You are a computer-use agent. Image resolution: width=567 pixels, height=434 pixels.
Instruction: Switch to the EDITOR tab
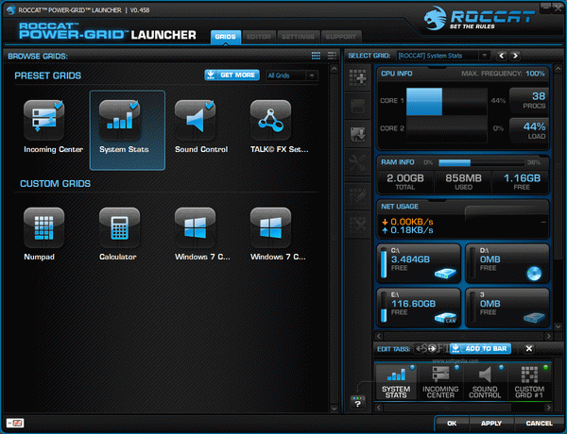(x=259, y=37)
